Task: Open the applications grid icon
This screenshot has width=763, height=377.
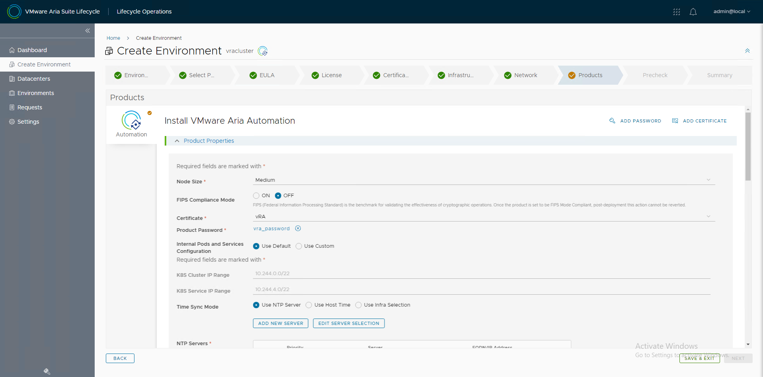Action: point(676,12)
